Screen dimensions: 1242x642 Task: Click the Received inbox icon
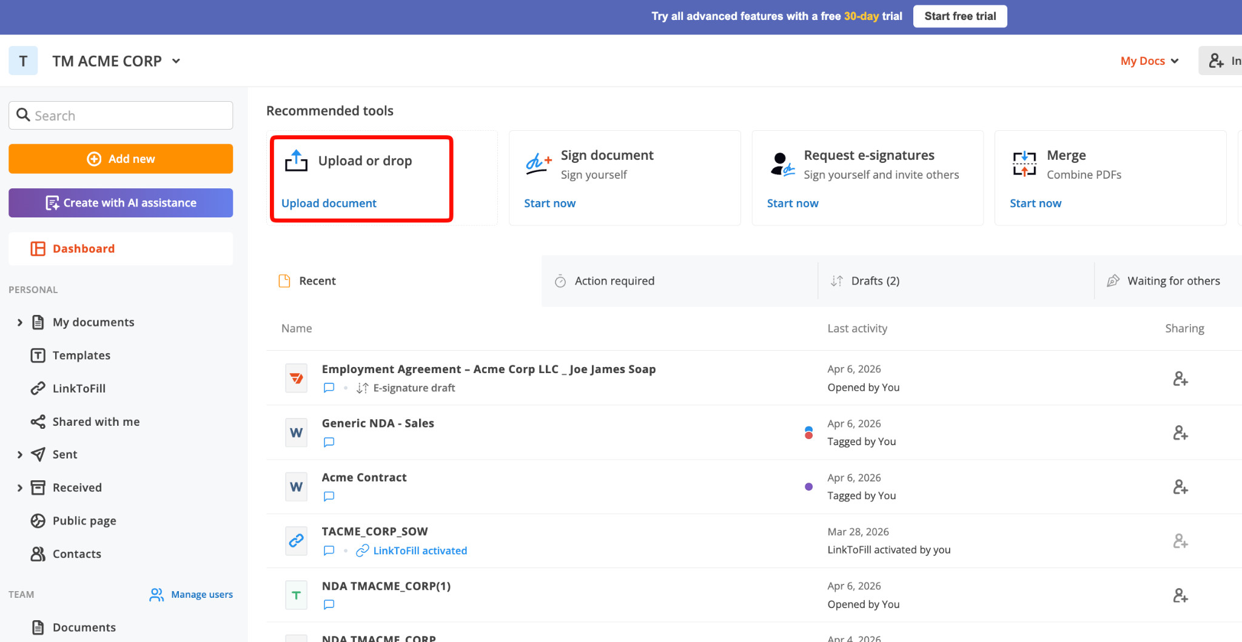point(38,488)
